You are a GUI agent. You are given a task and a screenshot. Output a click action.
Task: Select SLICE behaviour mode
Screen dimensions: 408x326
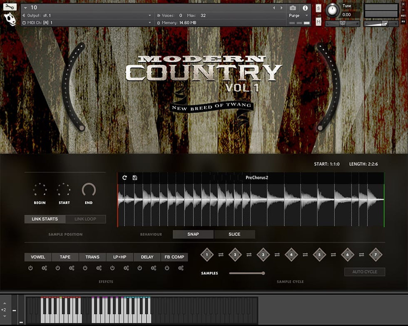coord(234,234)
